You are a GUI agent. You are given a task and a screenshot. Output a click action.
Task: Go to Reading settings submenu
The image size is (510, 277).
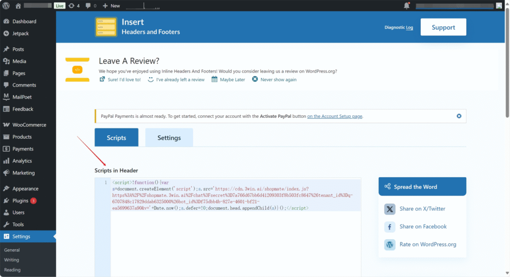click(x=12, y=270)
